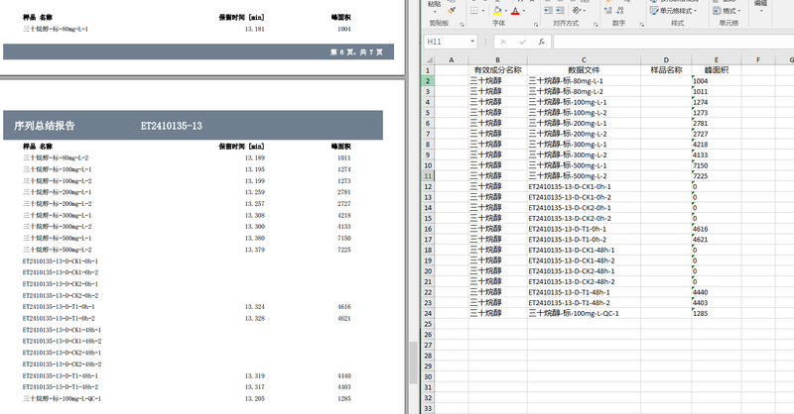Select column B header
This screenshot has height=414, width=794.
(497, 59)
